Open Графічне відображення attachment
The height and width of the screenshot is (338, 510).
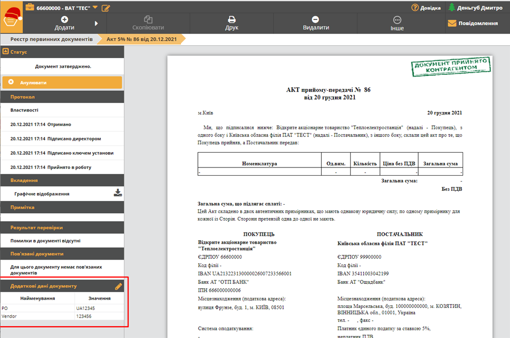42,194
